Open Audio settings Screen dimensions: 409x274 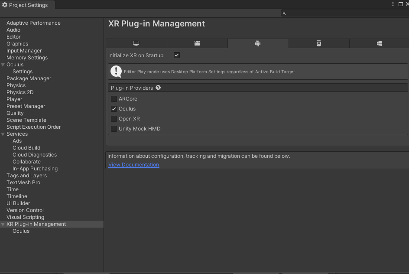[x=13, y=30]
